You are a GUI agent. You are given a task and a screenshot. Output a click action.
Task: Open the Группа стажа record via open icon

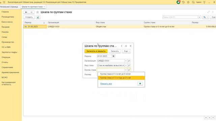pyautogui.click(x=129, y=70)
